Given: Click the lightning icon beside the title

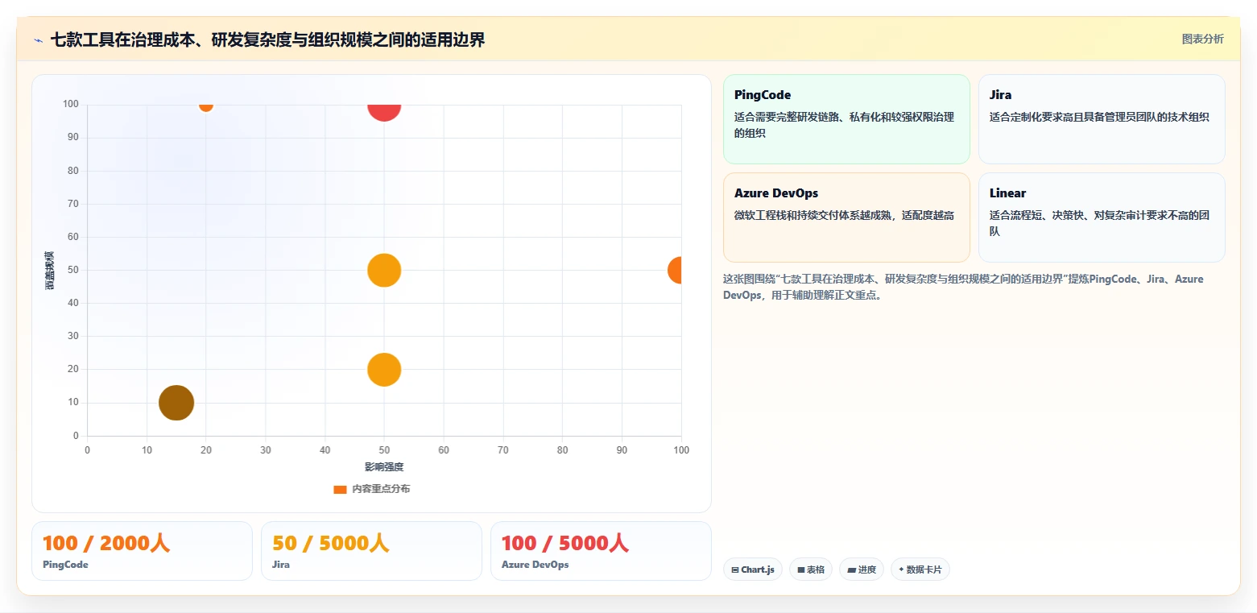Looking at the screenshot, I should (38, 40).
